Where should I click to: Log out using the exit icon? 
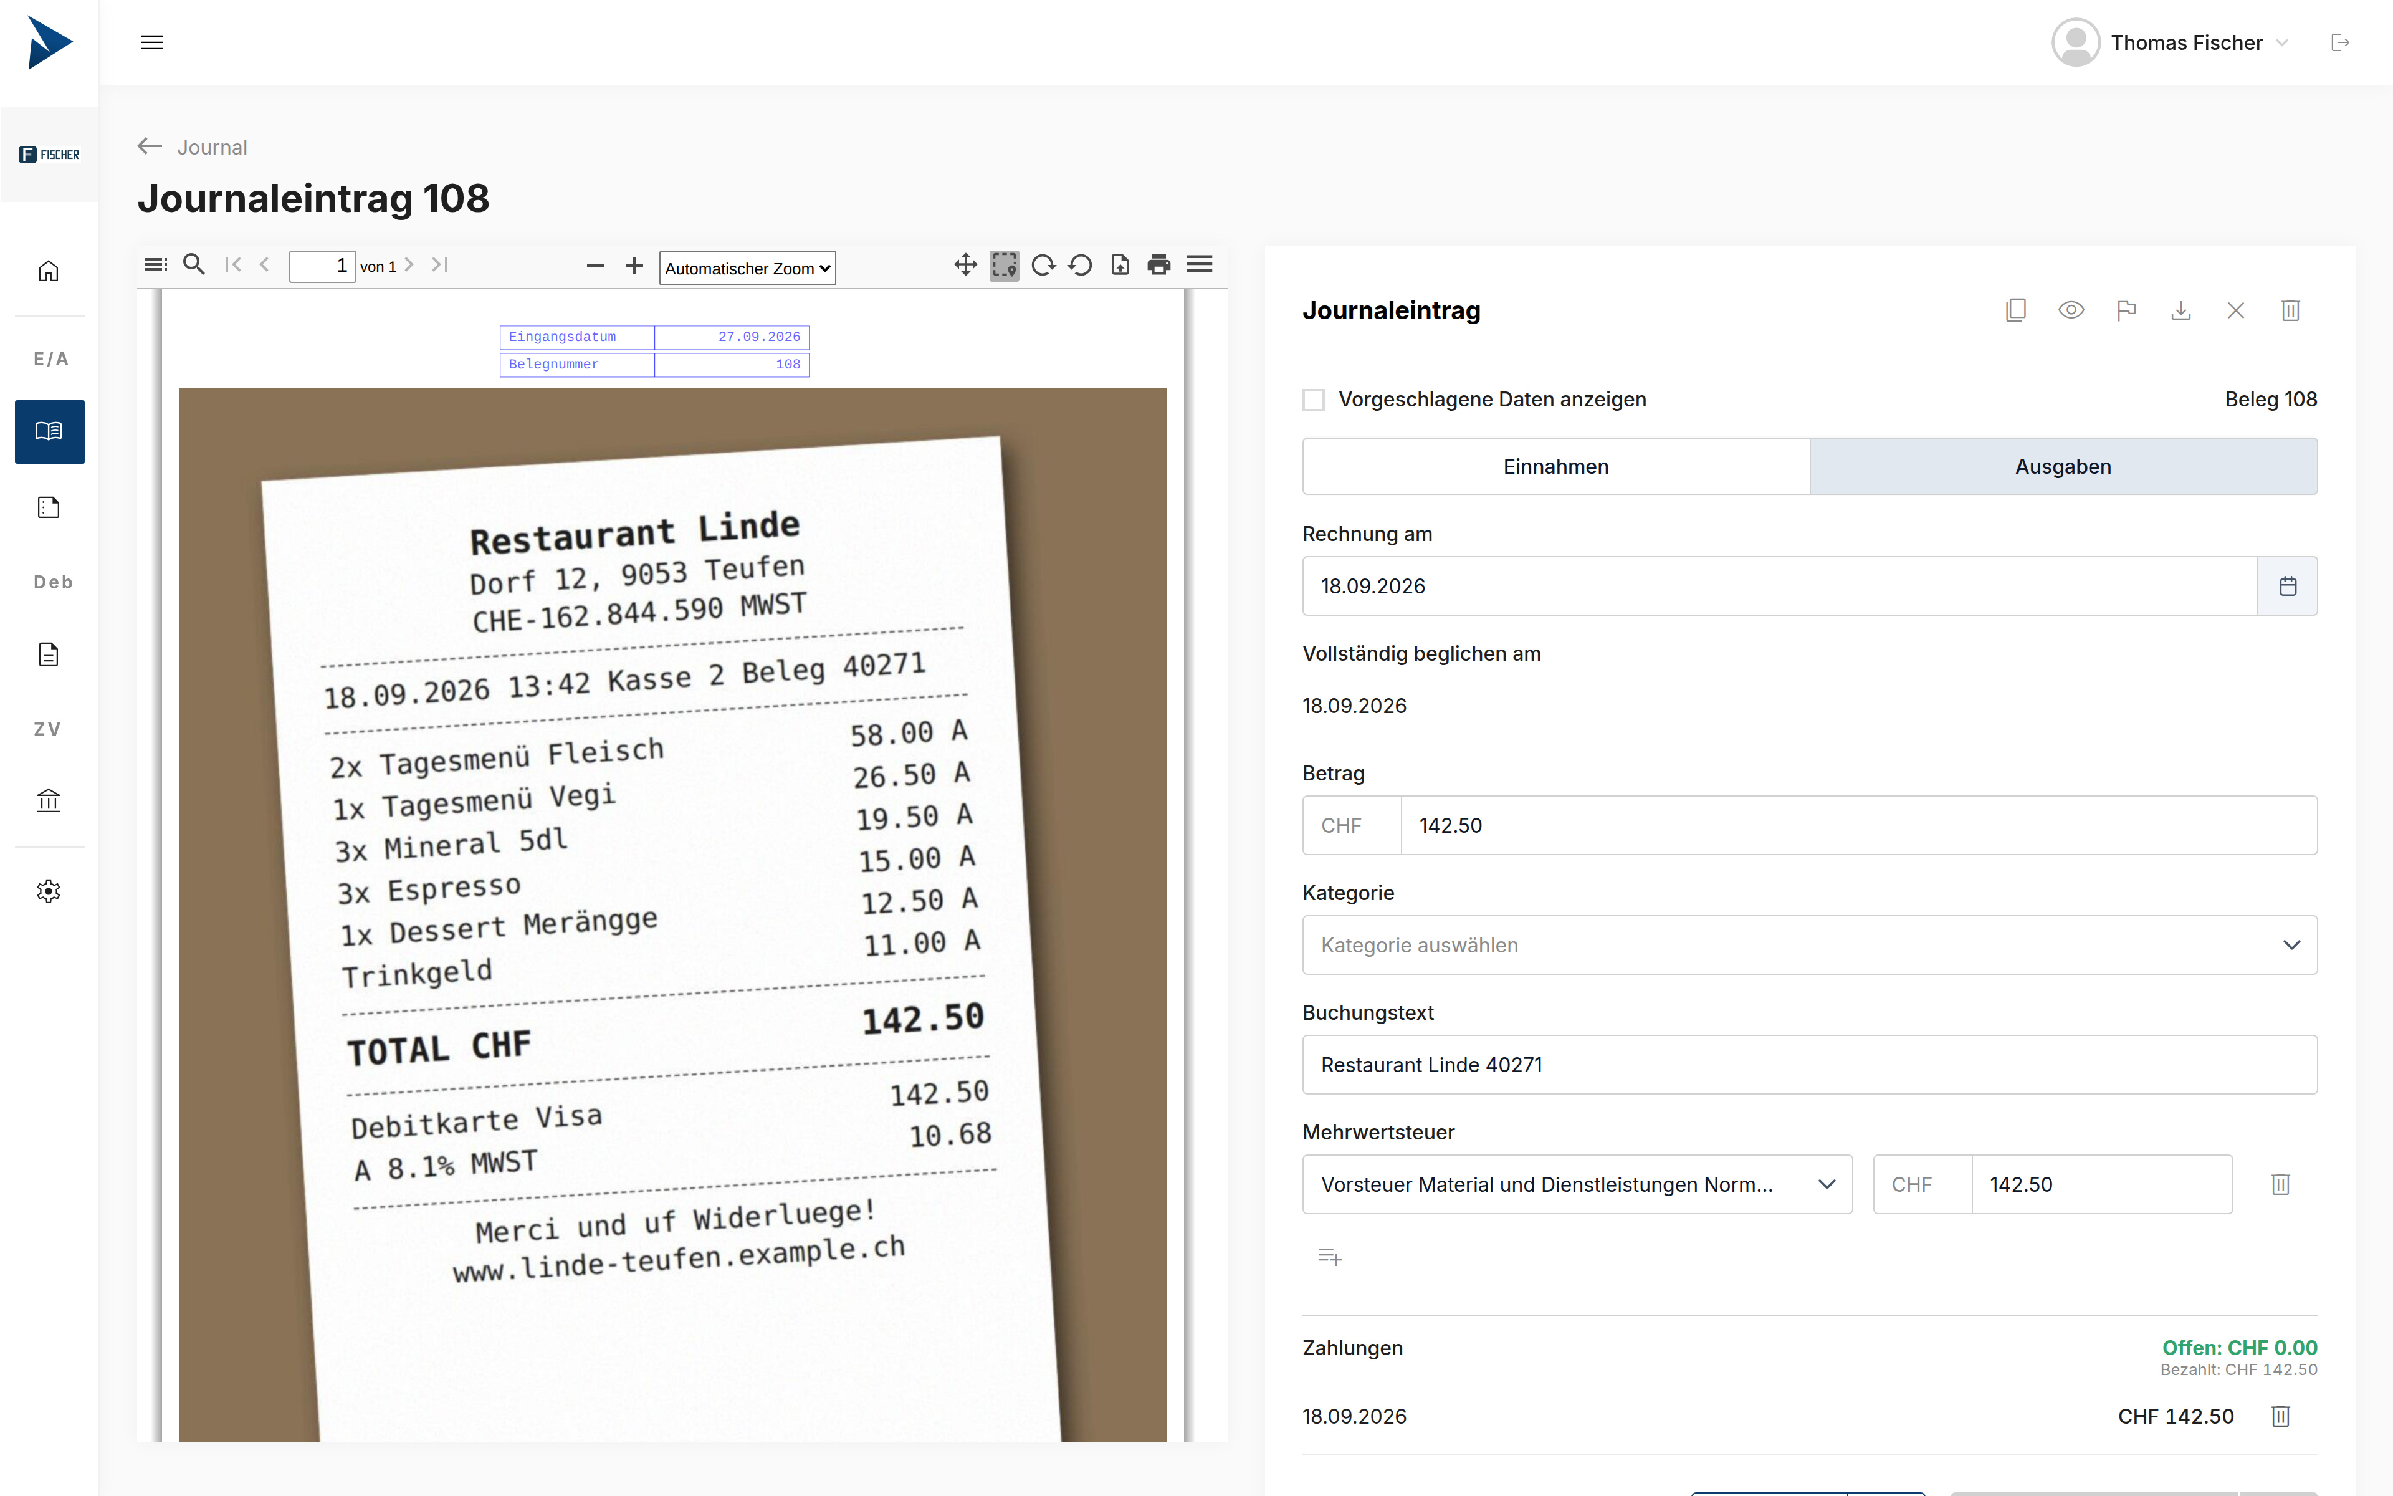[2339, 42]
